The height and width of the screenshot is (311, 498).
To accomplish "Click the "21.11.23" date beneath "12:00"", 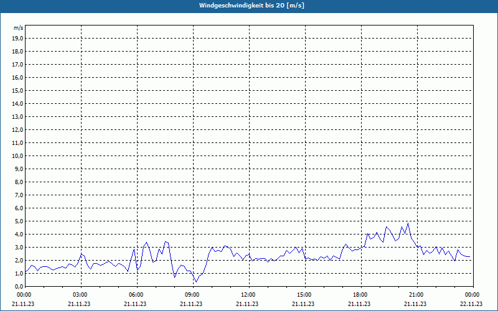I will [x=247, y=304].
